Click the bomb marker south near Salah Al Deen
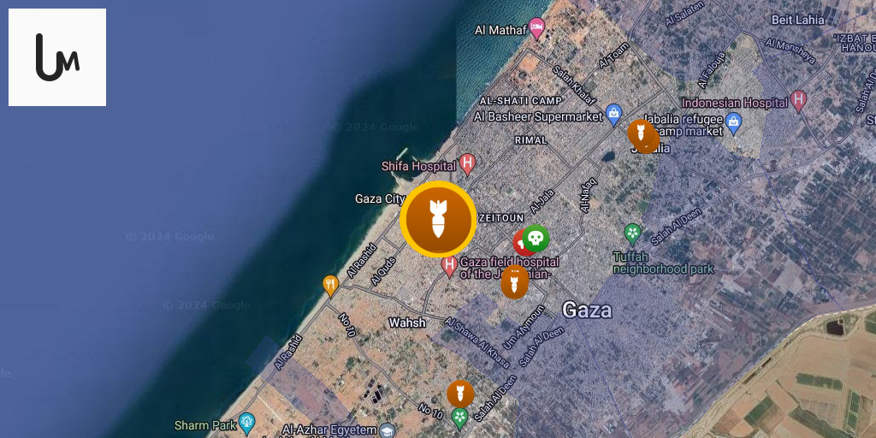The image size is (876, 438). (460, 394)
